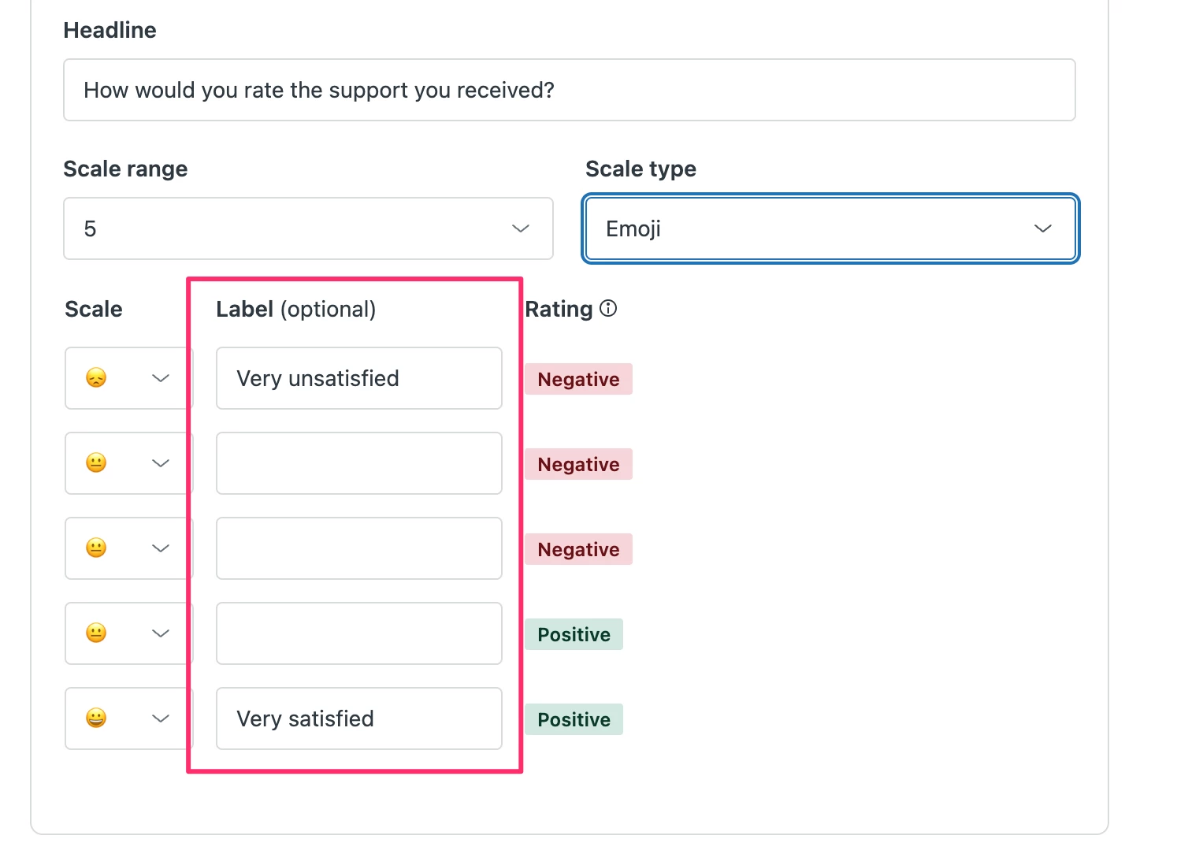Edit the Headline text field
1177x854 pixels.
tap(569, 91)
